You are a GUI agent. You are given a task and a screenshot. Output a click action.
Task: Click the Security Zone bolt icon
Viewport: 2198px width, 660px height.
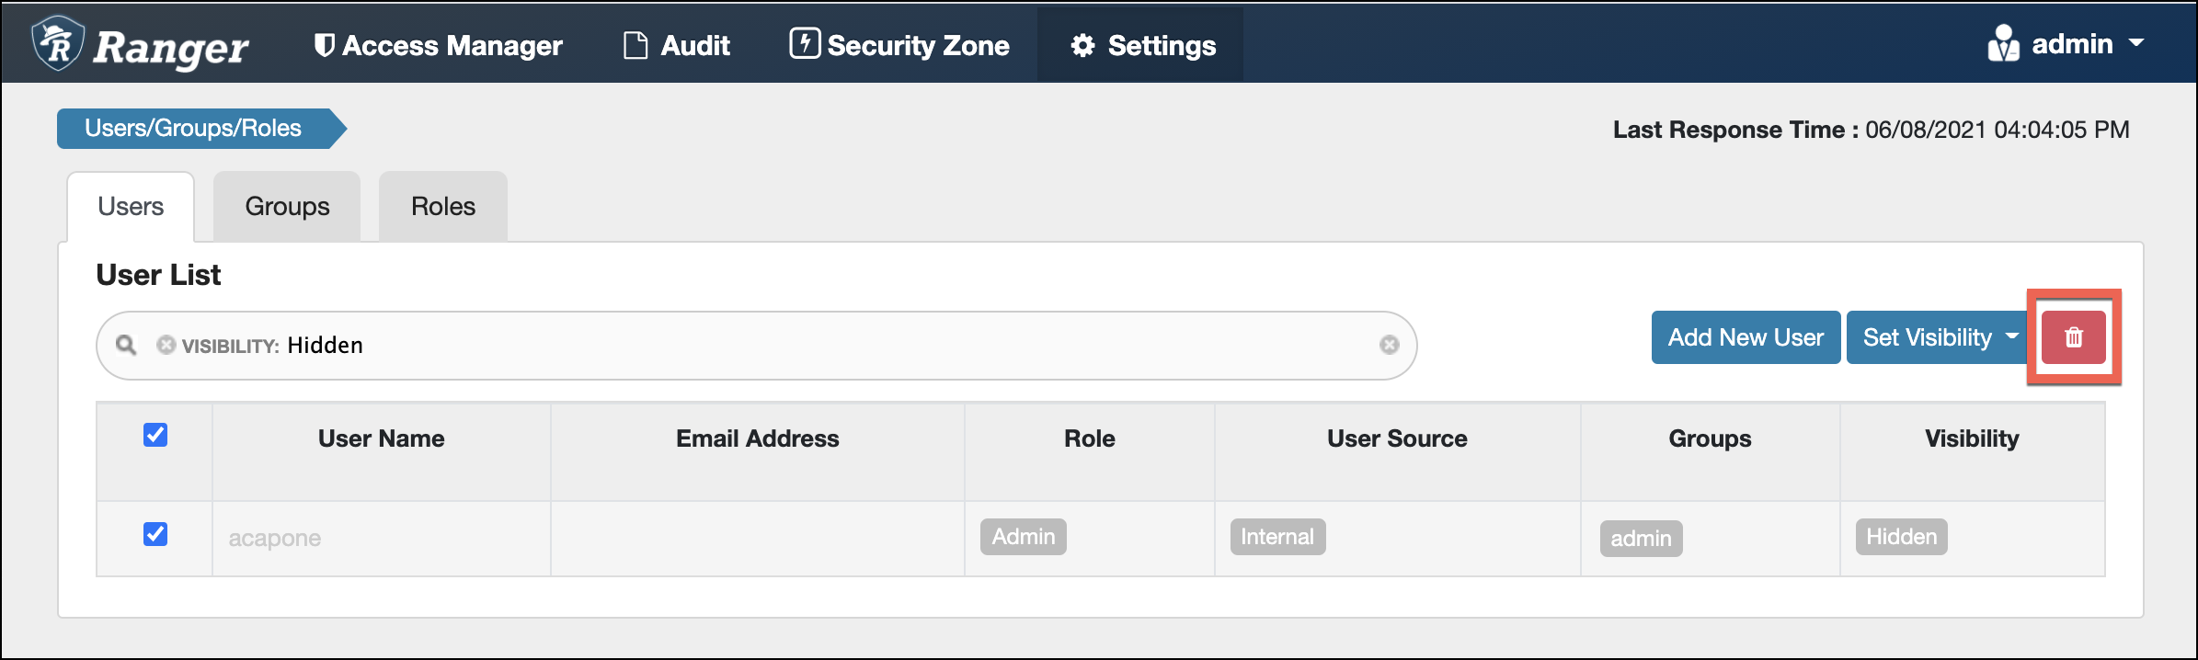[x=805, y=43]
